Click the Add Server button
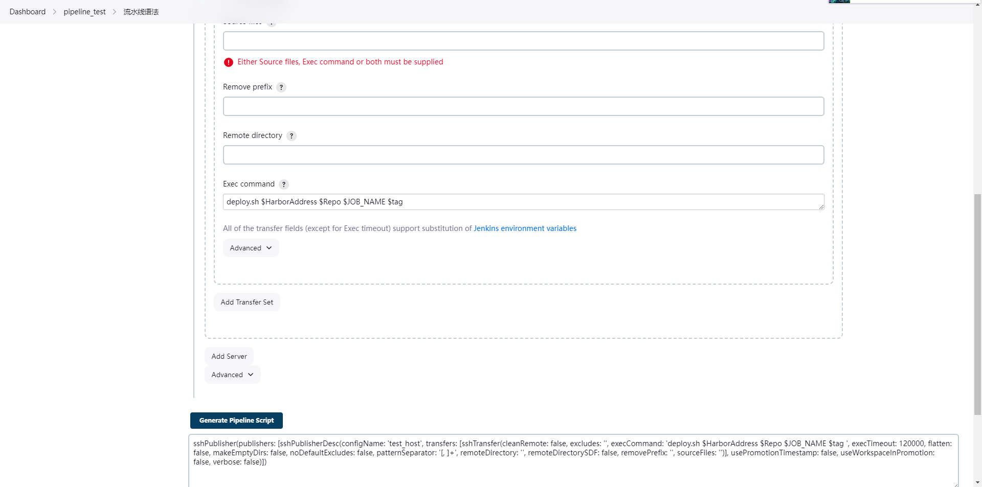This screenshot has height=487, width=982. tap(229, 356)
